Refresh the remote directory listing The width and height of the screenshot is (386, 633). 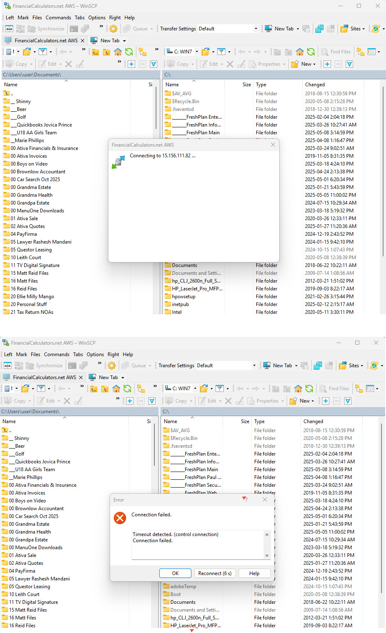pos(312,52)
